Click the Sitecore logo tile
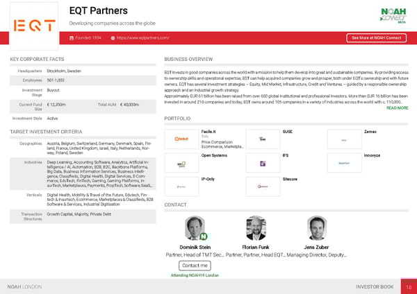The height and width of the screenshot is (294, 417). tap(263, 187)
